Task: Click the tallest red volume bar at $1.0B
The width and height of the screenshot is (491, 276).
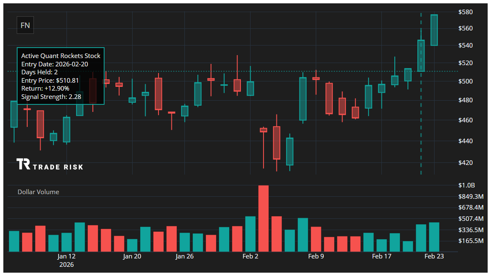Action: click(x=263, y=218)
